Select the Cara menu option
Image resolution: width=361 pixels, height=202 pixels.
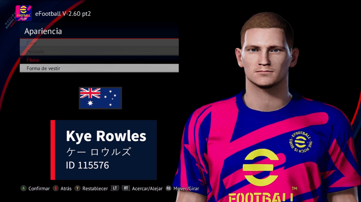(99, 43)
